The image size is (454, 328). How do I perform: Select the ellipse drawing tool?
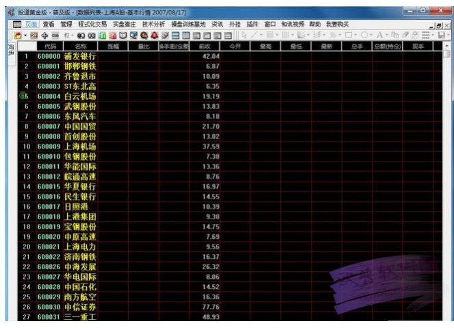coord(364,35)
